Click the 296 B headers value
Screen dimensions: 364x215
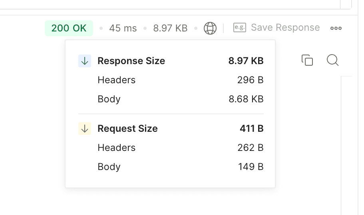(x=251, y=80)
